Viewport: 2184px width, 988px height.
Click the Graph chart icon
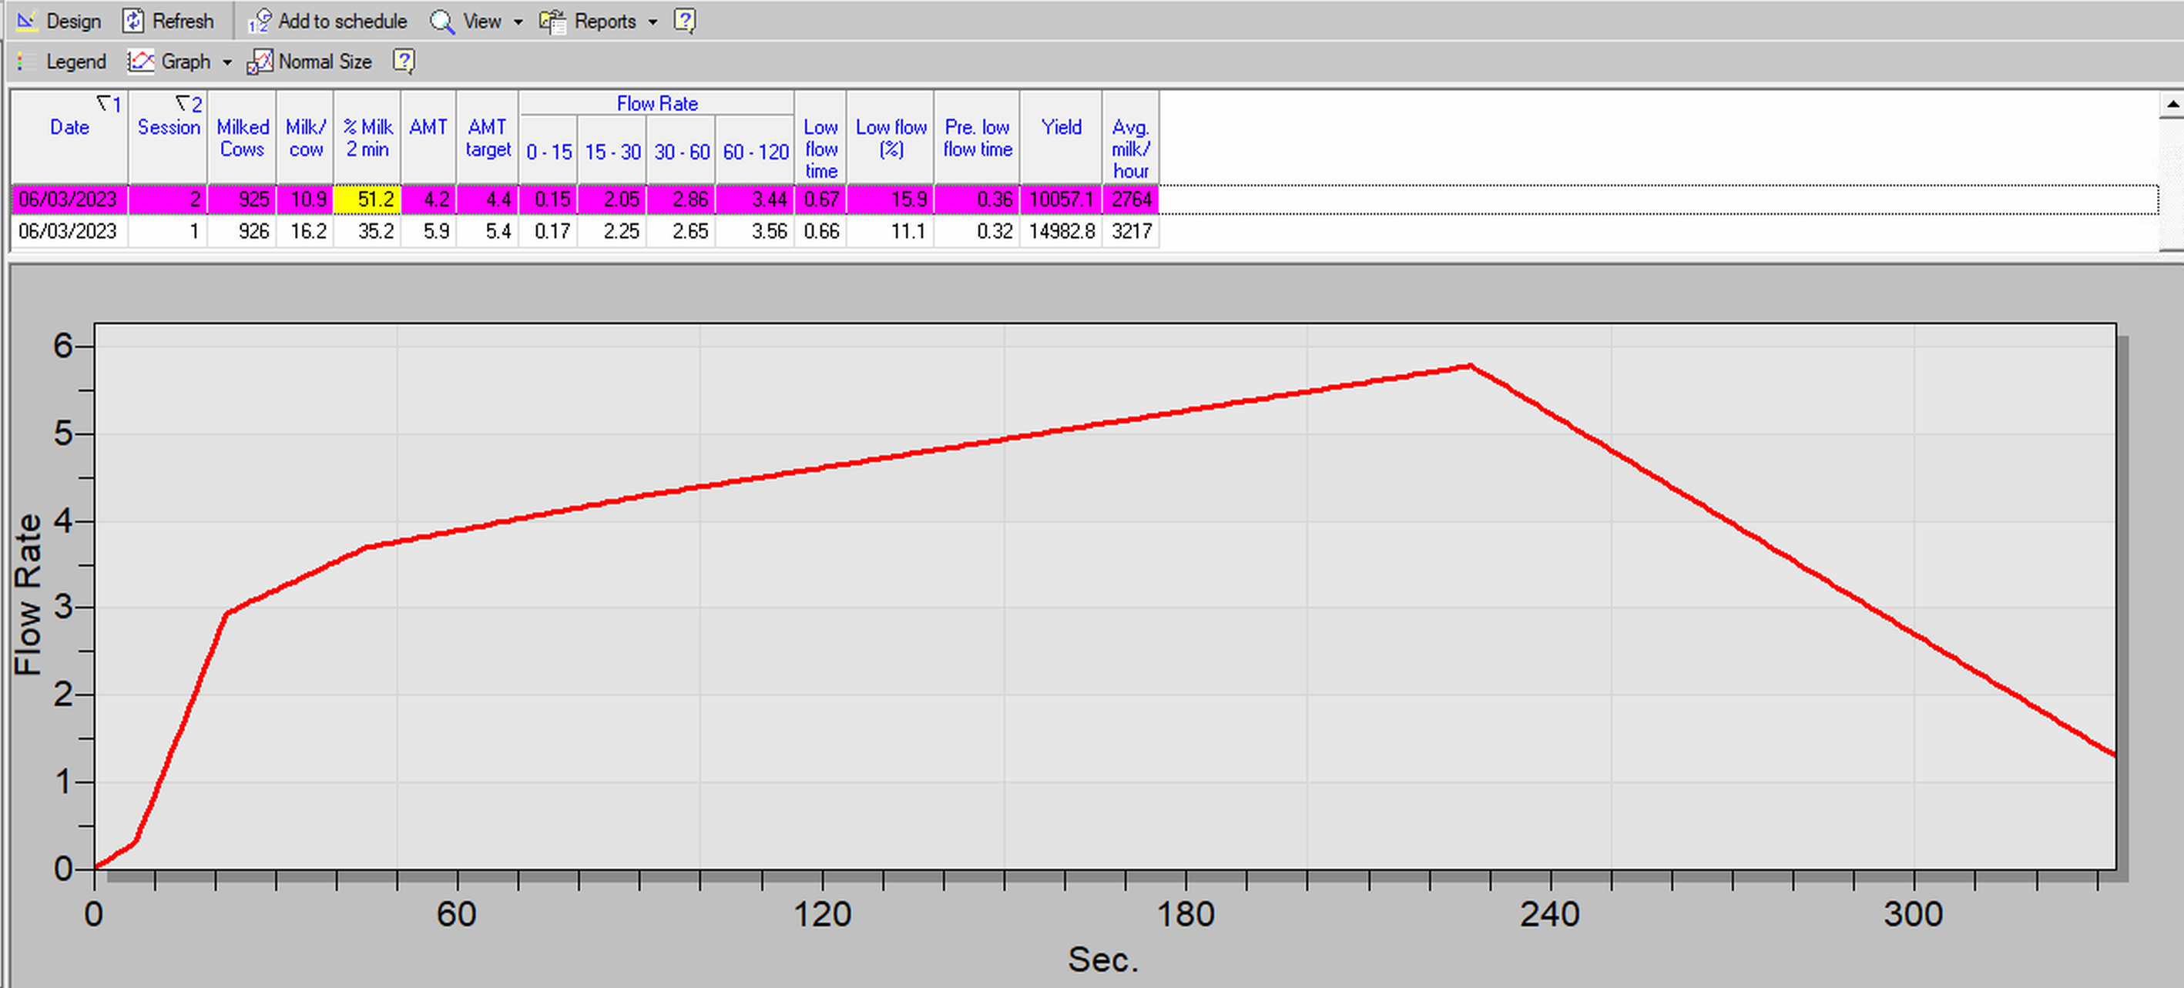point(141,62)
